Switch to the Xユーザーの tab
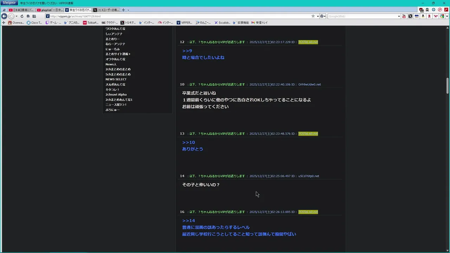Viewport: 450px width, 253px height. click(x=106, y=10)
